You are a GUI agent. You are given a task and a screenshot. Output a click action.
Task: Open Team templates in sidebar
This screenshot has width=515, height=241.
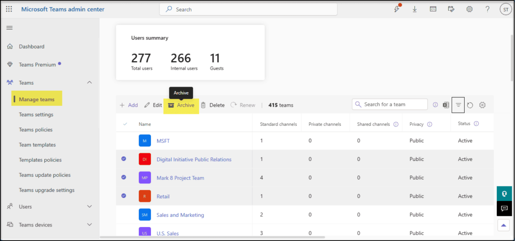point(37,144)
